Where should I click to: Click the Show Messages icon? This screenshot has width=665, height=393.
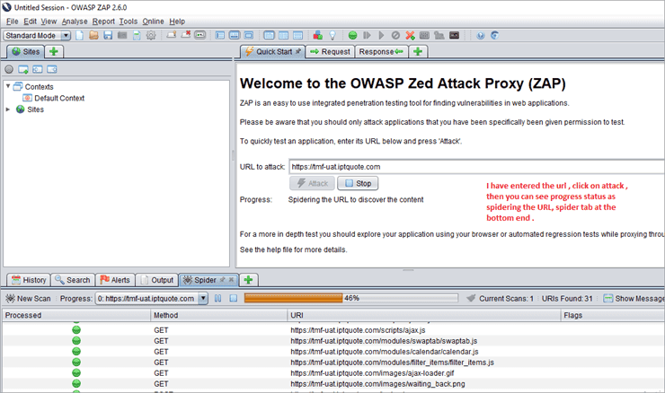(607, 298)
